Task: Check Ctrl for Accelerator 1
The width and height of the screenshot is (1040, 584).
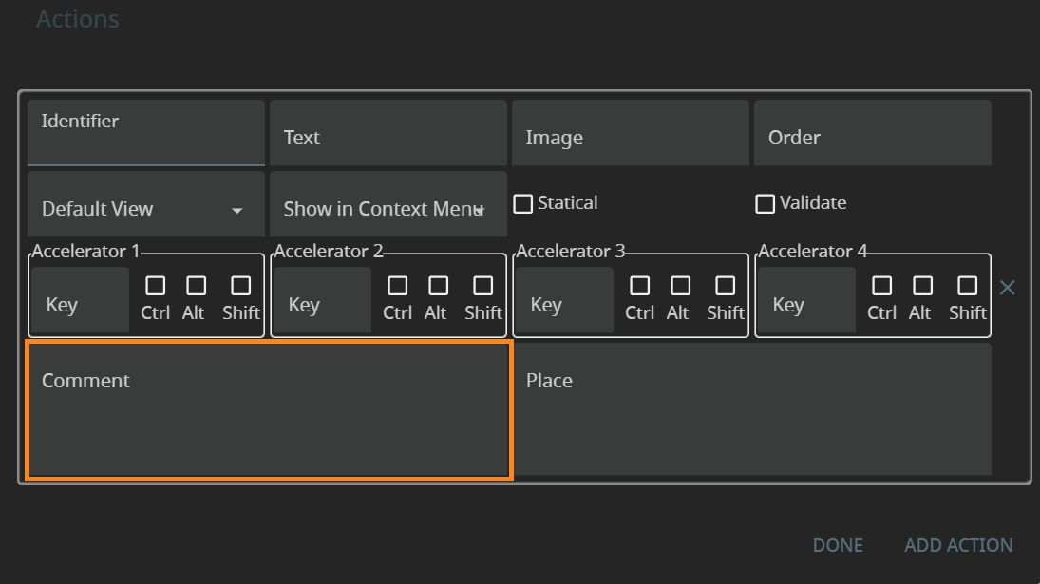Action: pos(155,286)
